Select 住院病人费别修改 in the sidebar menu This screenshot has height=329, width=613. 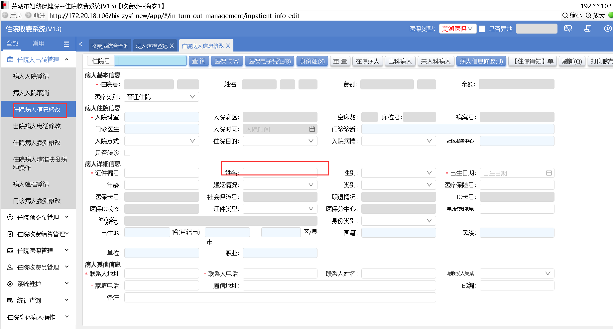[x=37, y=143]
